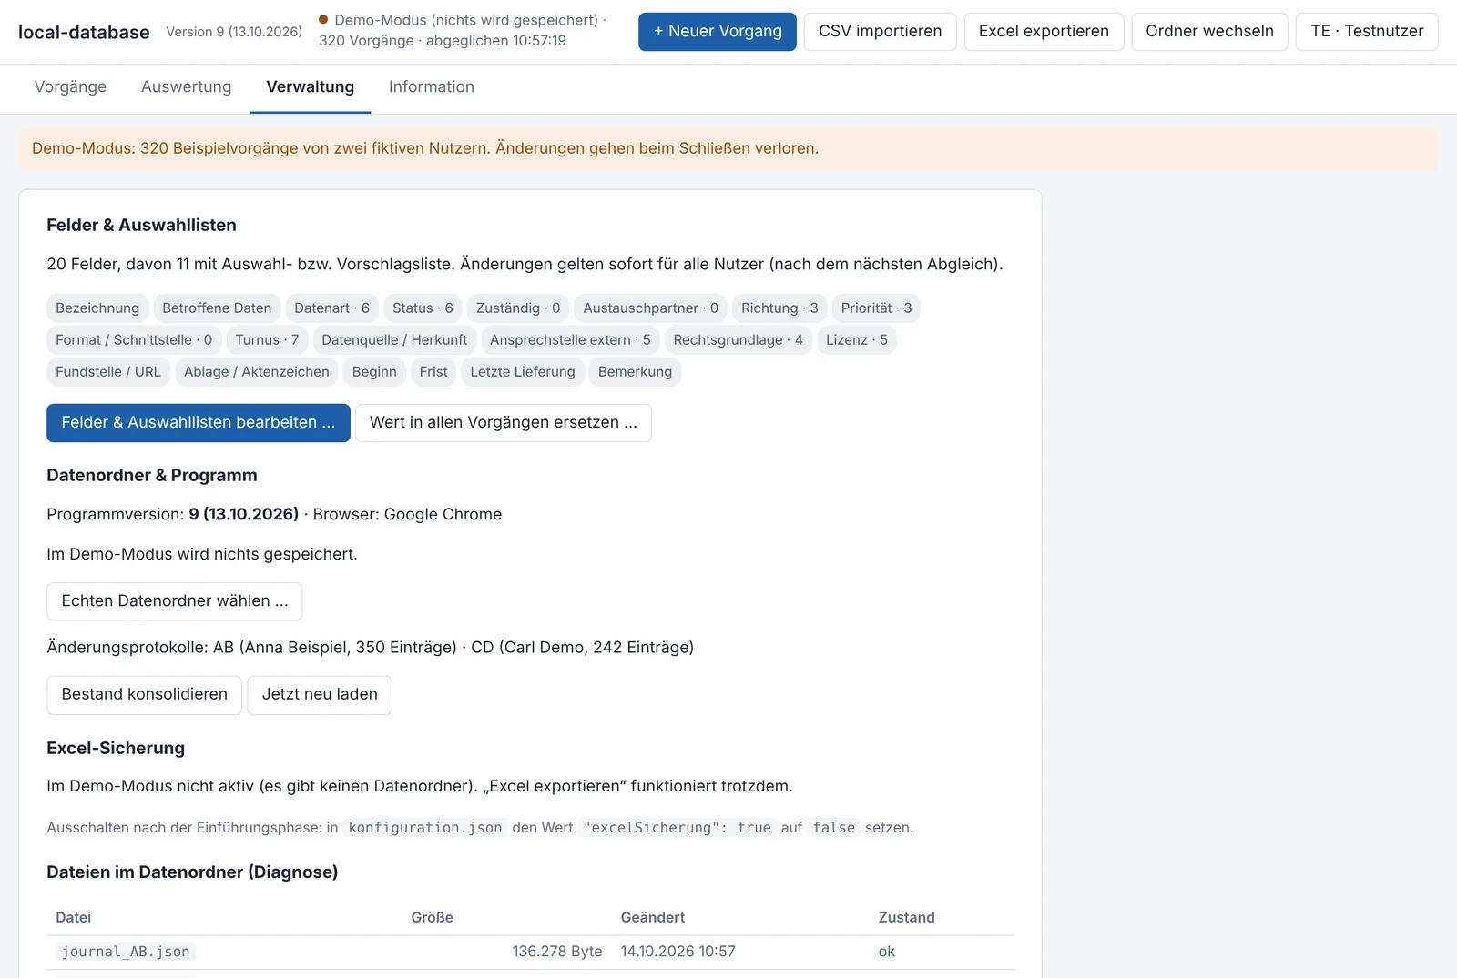Switch to the Vorgänge tab
The image size is (1457, 978).
(x=70, y=87)
